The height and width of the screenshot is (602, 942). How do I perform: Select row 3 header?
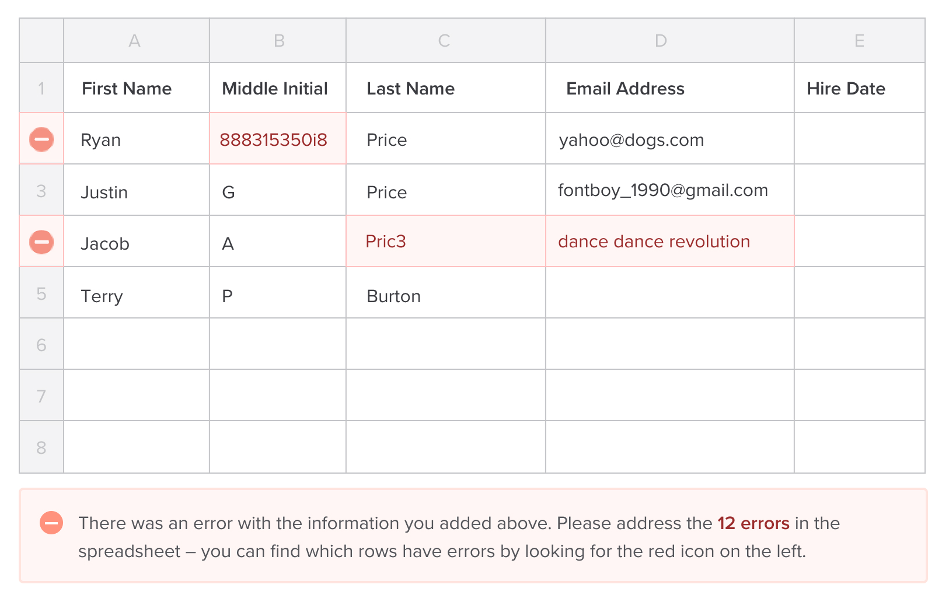(41, 191)
